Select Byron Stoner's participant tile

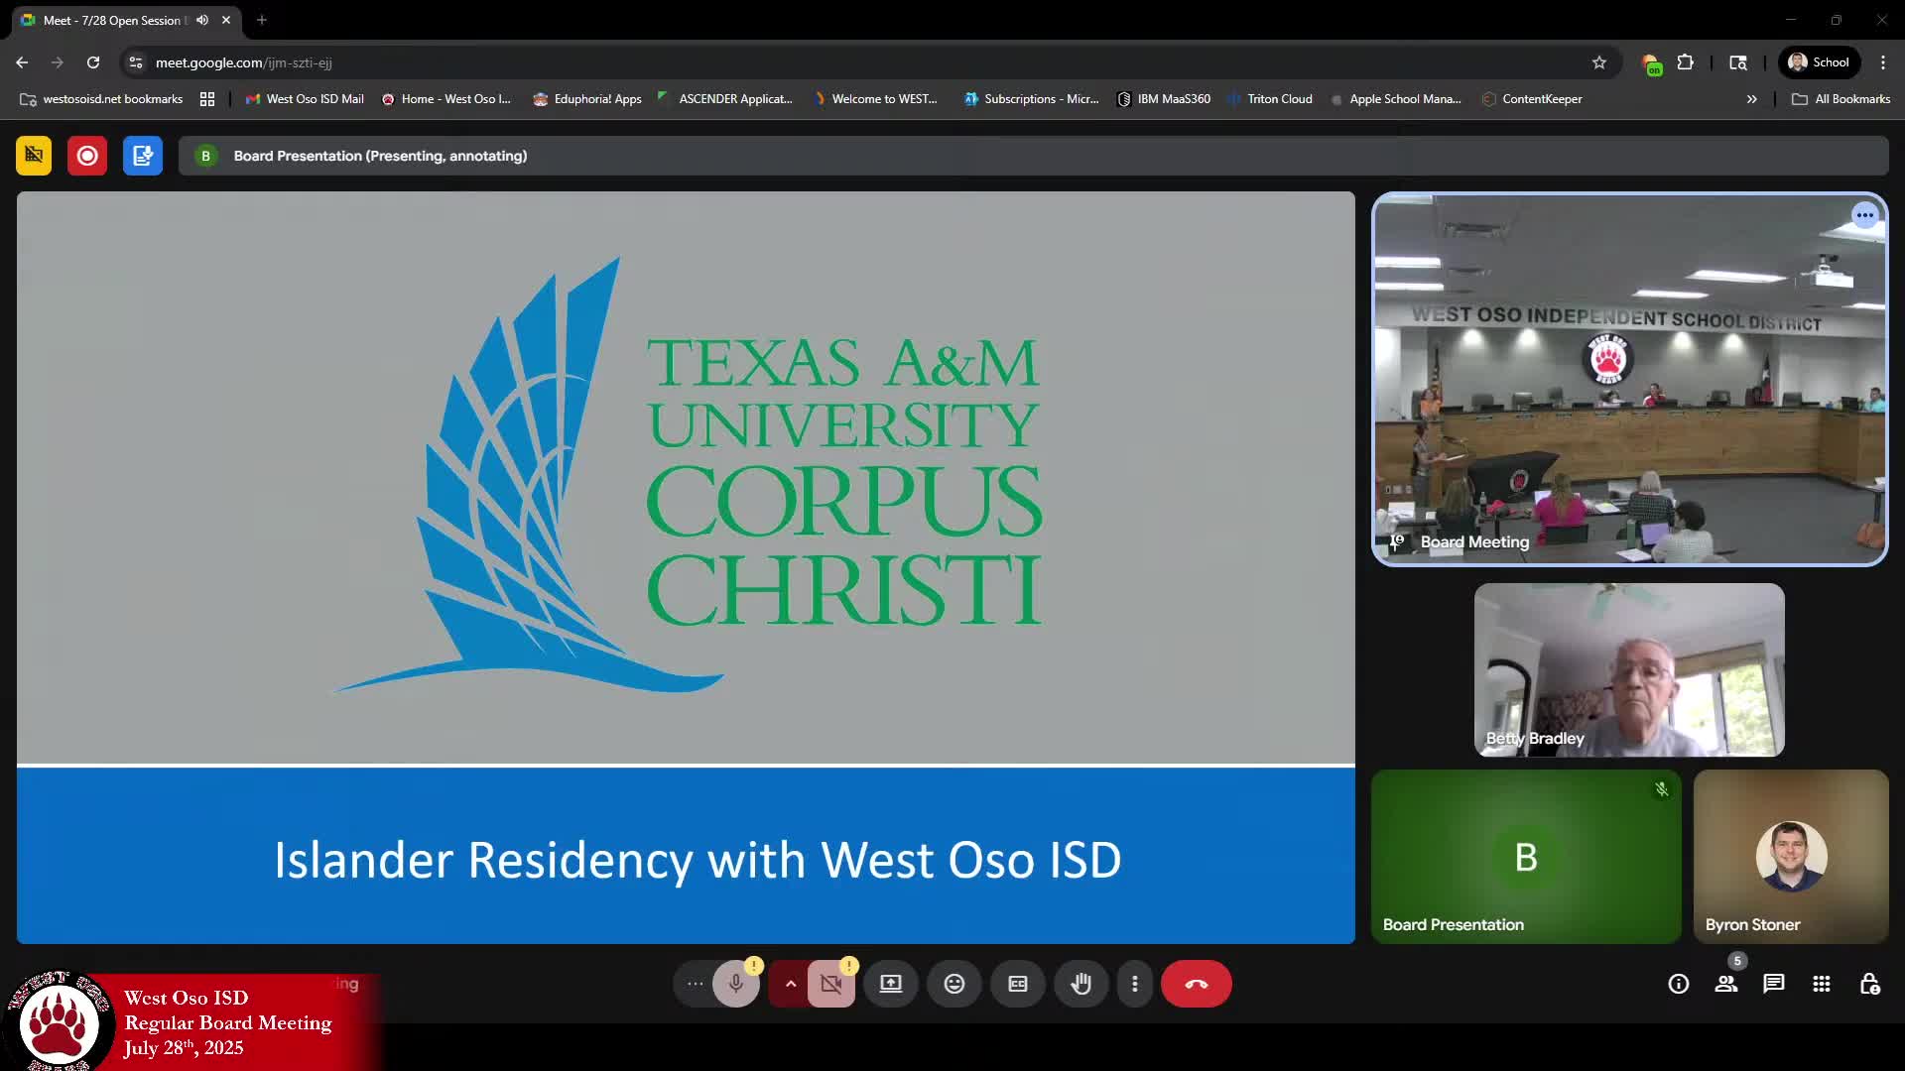[1791, 857]
